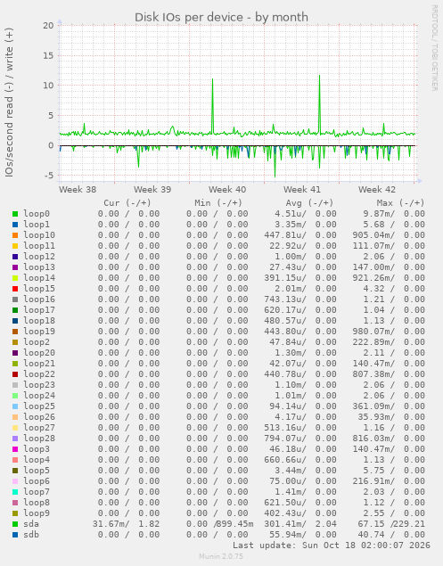Click the y-axis value 20

point(48,26)
